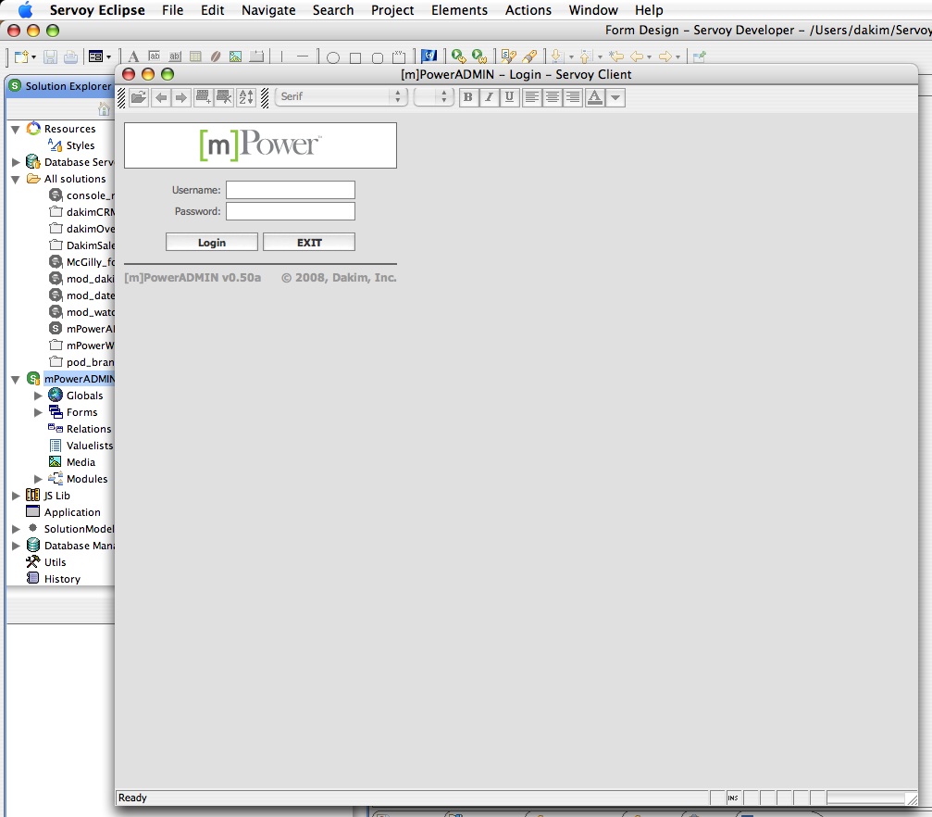Click the [m]Power logo image
This screenshot has height=817, width=932.
click(x=260, y=145)
